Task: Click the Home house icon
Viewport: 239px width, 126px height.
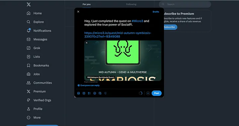Action: pos(29,13)
